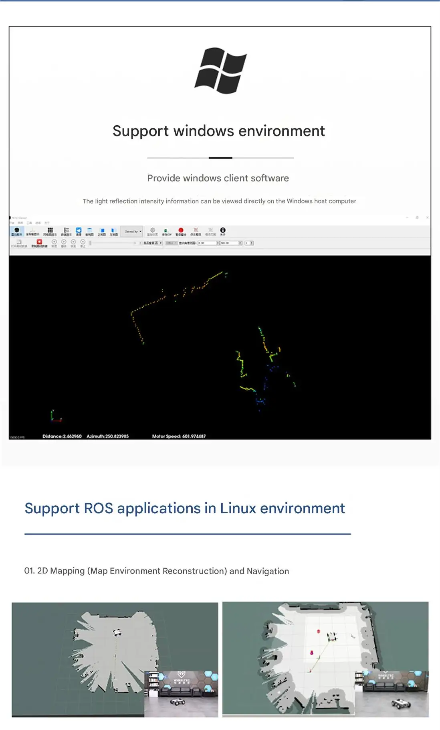Screen dimensions: 440x730
Task: Click the open data file icon
Action: click(19, 243)
